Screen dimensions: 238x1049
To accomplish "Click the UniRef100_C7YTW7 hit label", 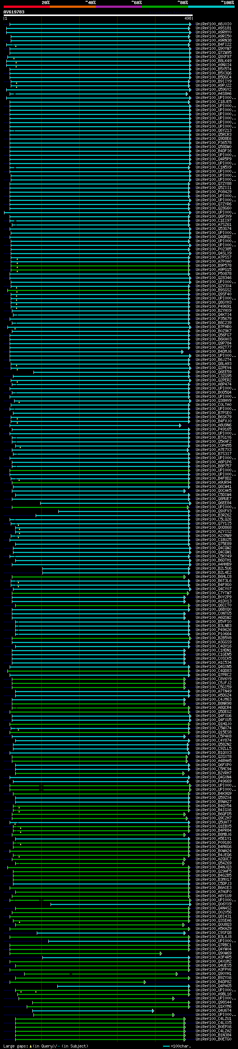I will tap(213, 593).
